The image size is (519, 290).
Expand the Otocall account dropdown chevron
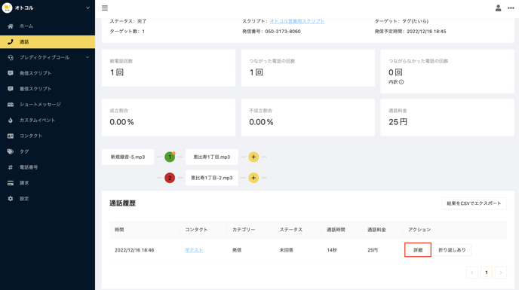[88, 8]
